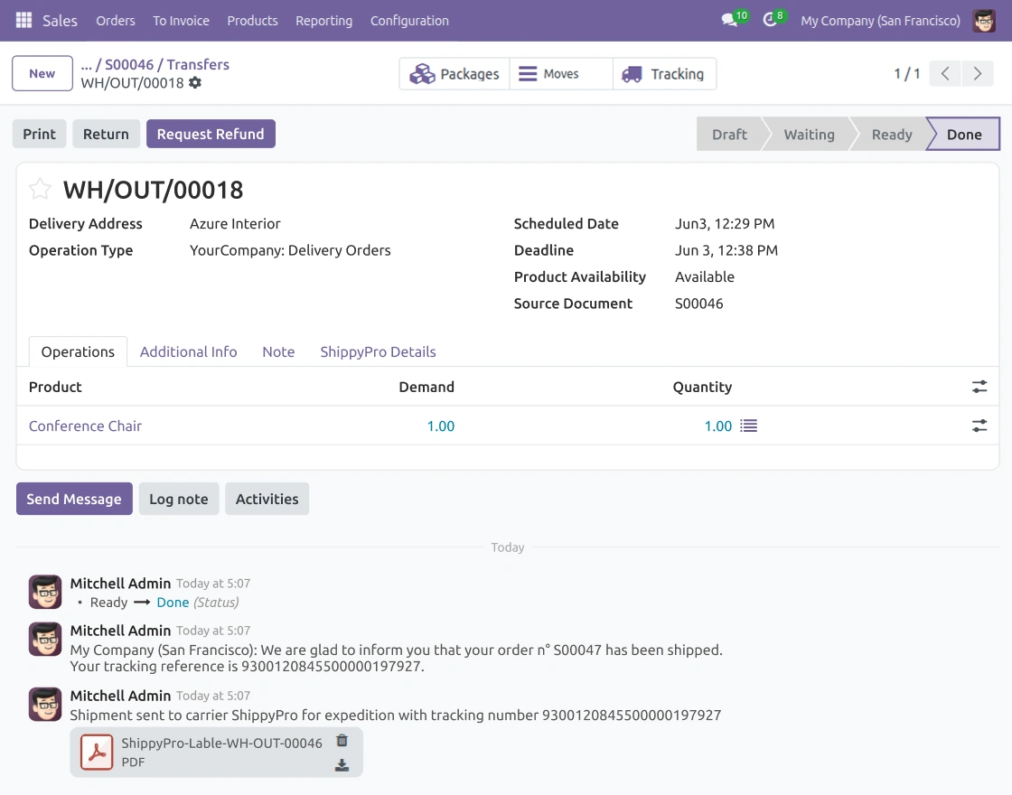The height and width of the screenshot is (795, 1012).
Task: Open the To Invoice menu
Action: (x=181, y=21)
